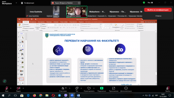The image size is (174, 98).
Task: Open the Конференция tab in Zoom
Action: click(27, 3)
